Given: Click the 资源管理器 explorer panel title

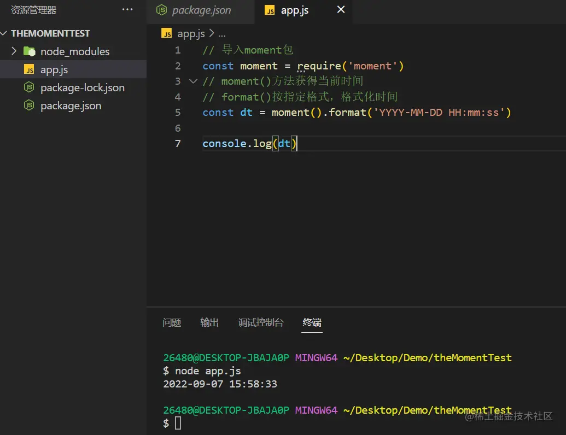Looking at the screenshot, I should coord(33,10).
